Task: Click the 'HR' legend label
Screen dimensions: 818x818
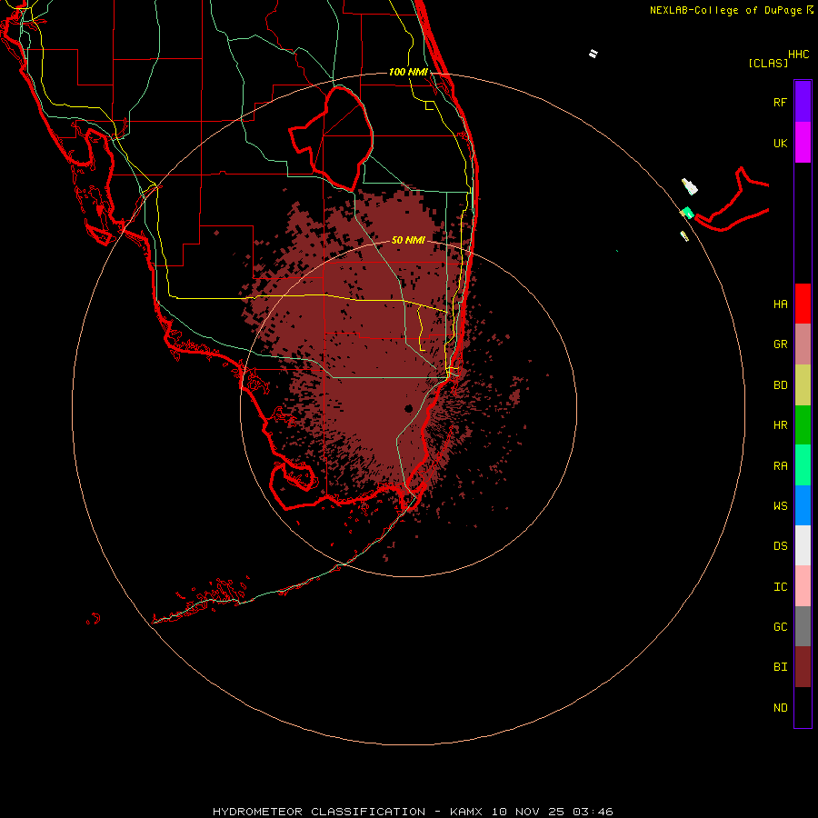Action: (x=780, y=425)
